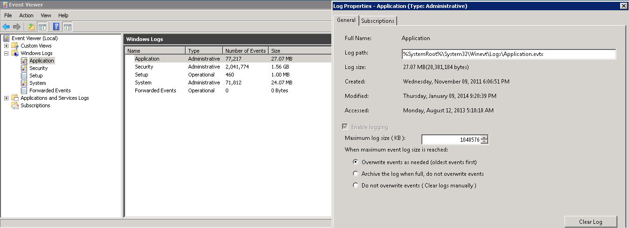Click the Event Viewer title bar icon
The image size is (629, 228).
point(4,5)
